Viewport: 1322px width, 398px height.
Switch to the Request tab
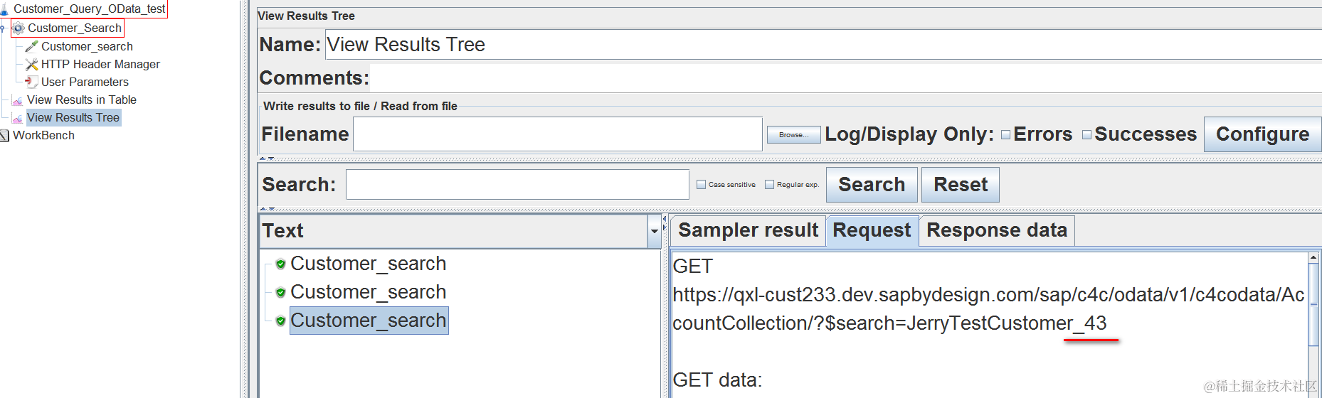click(x=872, y=230)
